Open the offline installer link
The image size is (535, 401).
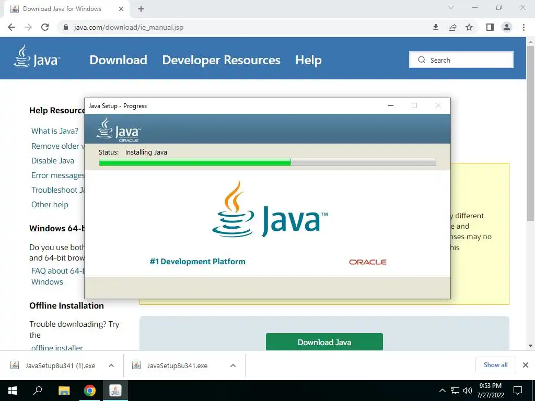pos(57,347)
